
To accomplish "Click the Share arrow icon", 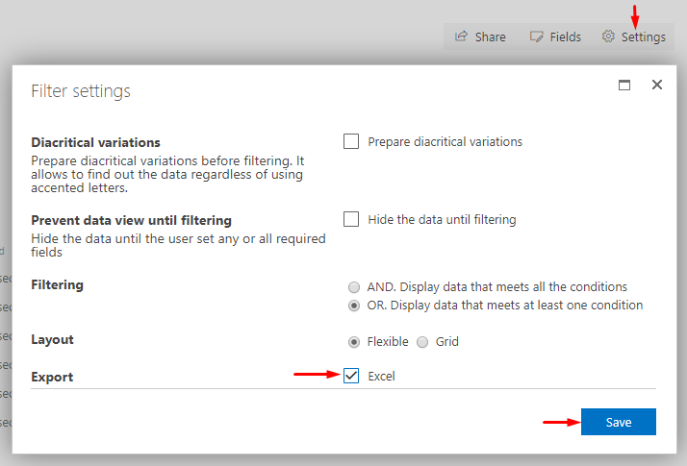I will tap(461, 37).
